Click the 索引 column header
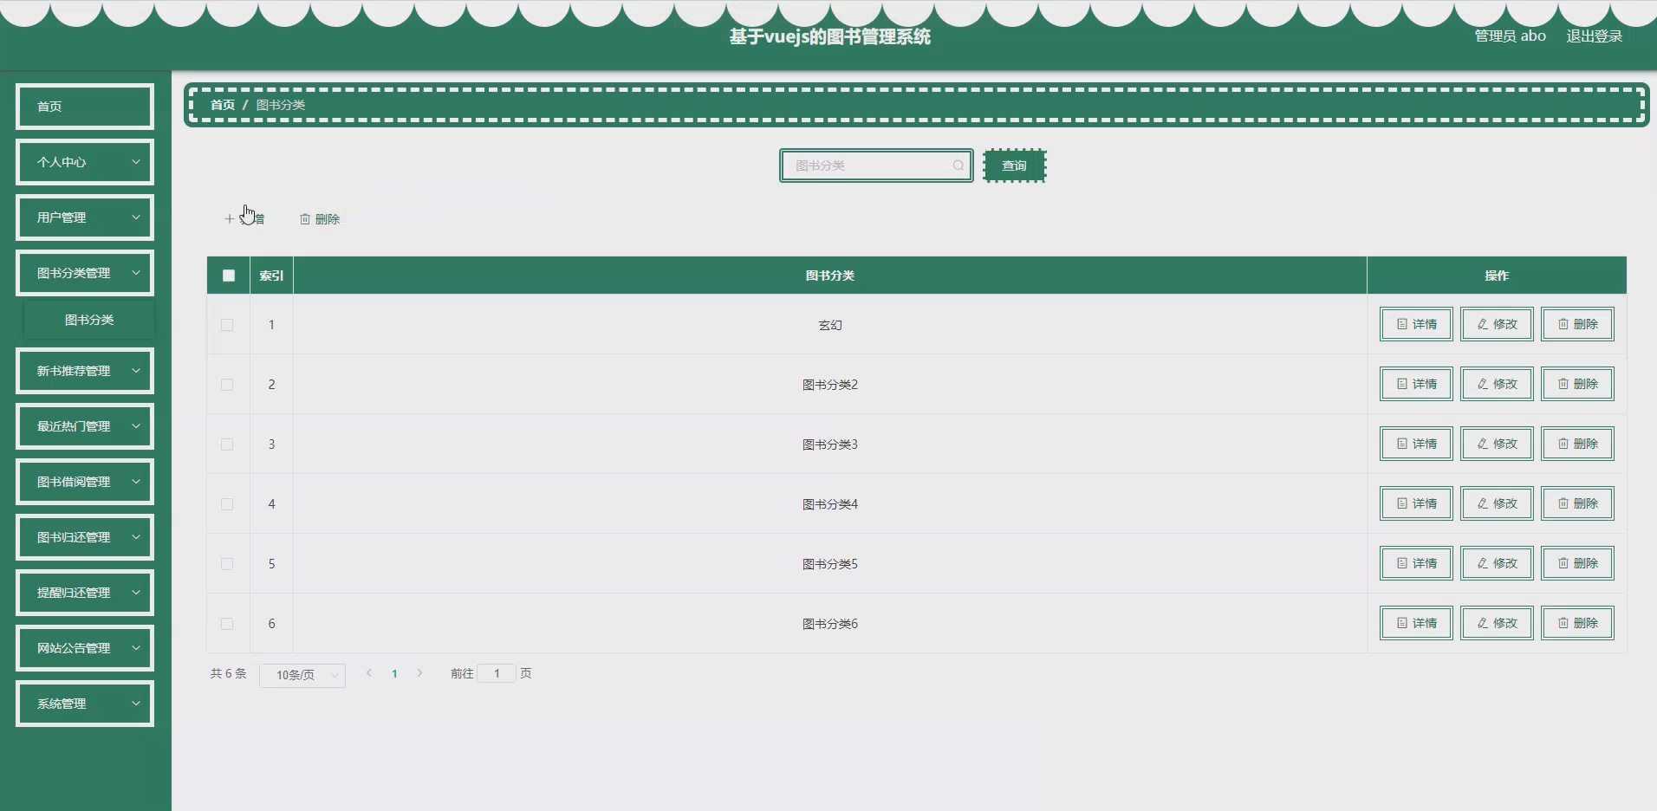The image size is (1657, 811). click(271, 276)
